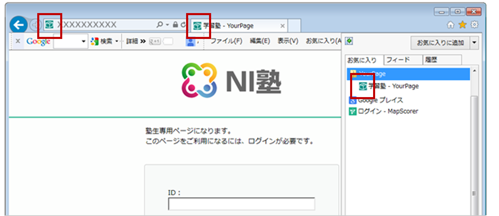Open the お気に入りに追加 dropdown arrow
Viewport: 499px width, 216px height.
[474, 43]
